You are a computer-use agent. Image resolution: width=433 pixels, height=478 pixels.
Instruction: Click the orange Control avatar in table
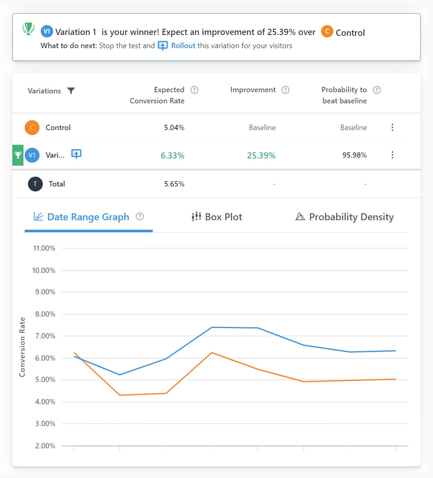[32, 128]
